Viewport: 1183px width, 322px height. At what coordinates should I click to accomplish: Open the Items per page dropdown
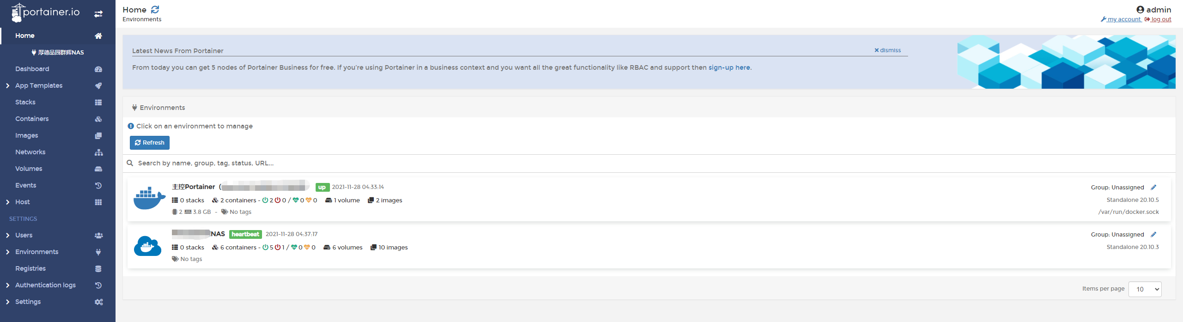tap(1145, 289)
